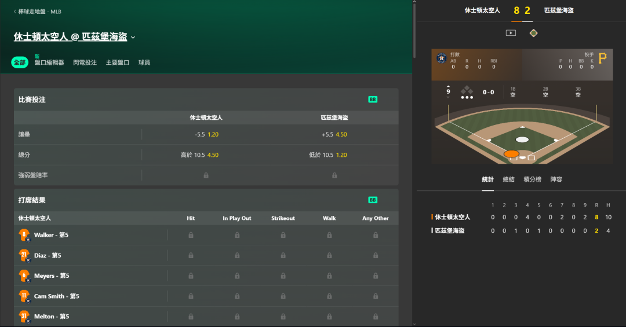Viewport: 626px width, 327px height.
Task: Click Diaz's number 21 jersey icon
Action: (x=24, y=256)
